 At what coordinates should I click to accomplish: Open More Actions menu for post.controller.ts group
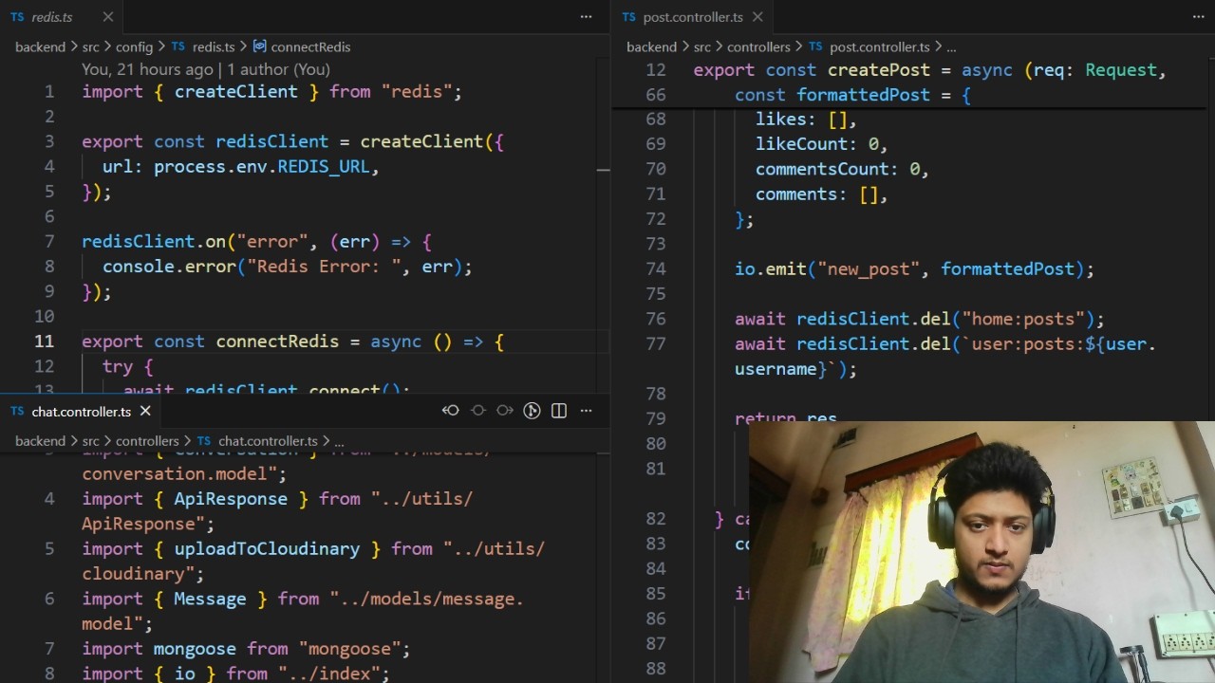(x=1198, y=16)
